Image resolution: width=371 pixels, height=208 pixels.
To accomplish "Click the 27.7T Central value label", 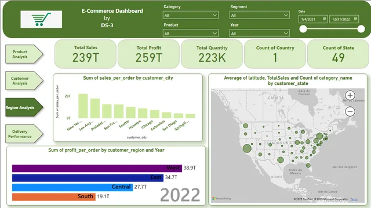I will [140, 187].
